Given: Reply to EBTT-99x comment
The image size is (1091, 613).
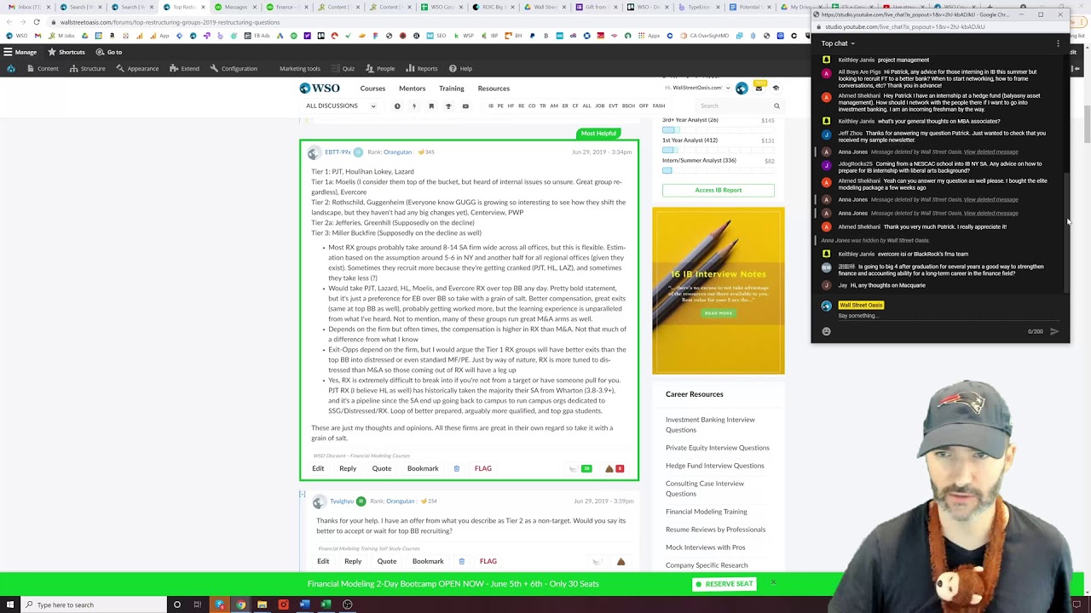Looking at the screenshot, I should point(348,468).
